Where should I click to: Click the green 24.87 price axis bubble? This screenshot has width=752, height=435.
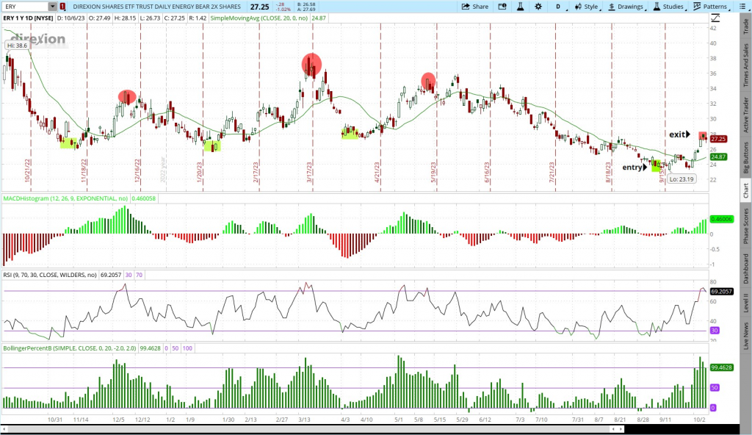[x=718, y=157]
